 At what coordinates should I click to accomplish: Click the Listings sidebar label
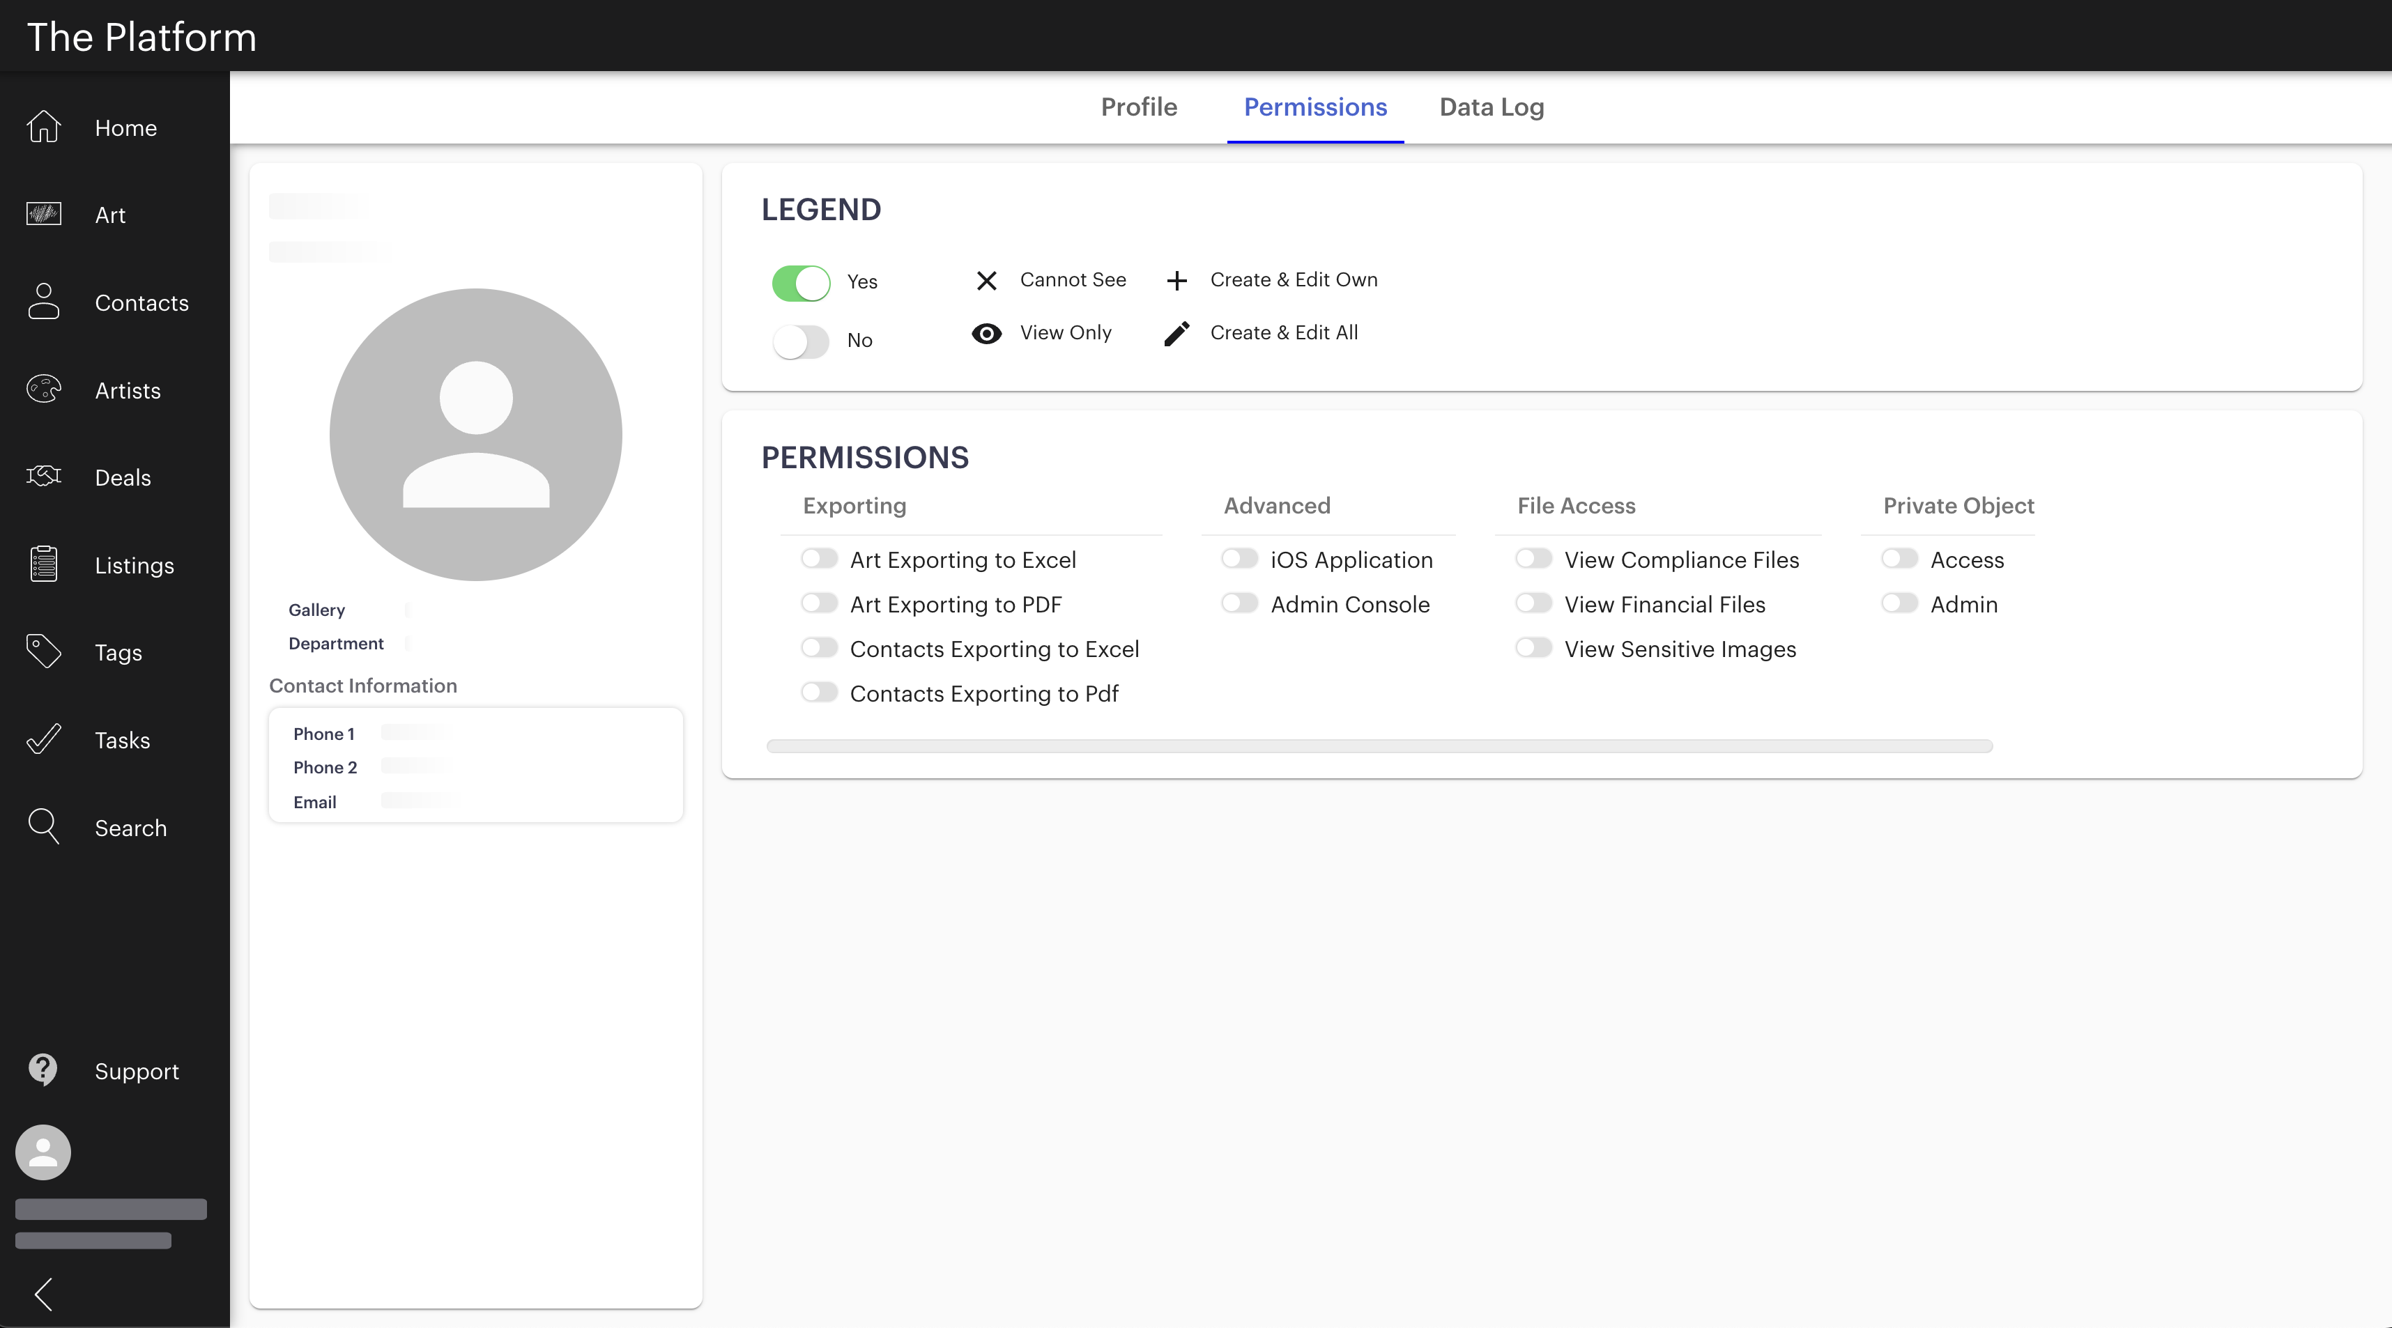[135, 566]
